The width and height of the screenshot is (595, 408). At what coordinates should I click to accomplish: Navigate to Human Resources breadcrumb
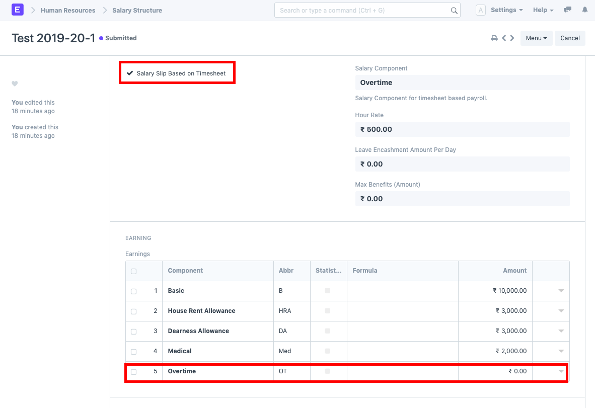[x=68, y=11]
